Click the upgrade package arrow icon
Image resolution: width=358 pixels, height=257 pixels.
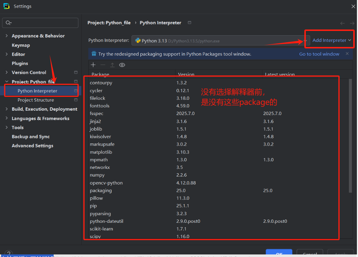pyautogui.click(x=112, y=65)
